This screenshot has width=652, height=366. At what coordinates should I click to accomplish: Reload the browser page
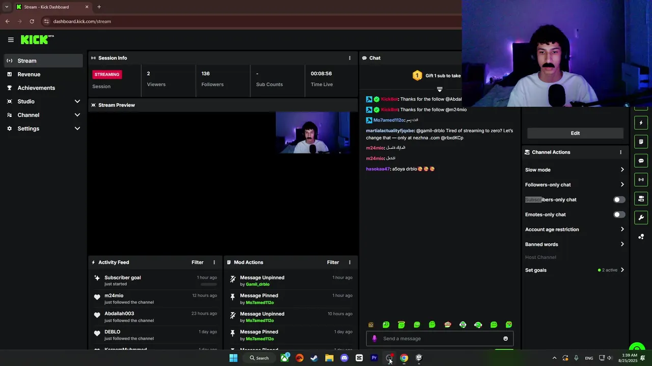tap(32, 21)
